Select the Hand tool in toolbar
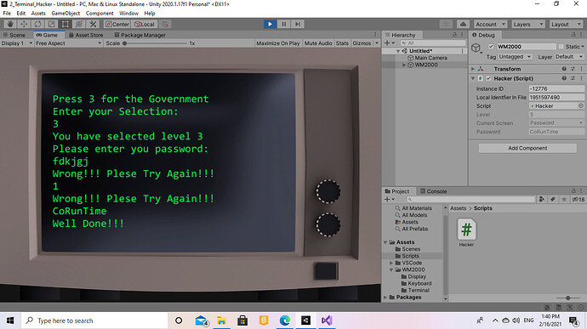The width and height of the screenshot is (587, 329). click(10, 24)
